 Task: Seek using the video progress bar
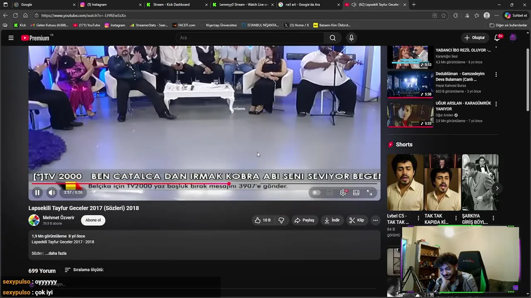click(204, 184)
